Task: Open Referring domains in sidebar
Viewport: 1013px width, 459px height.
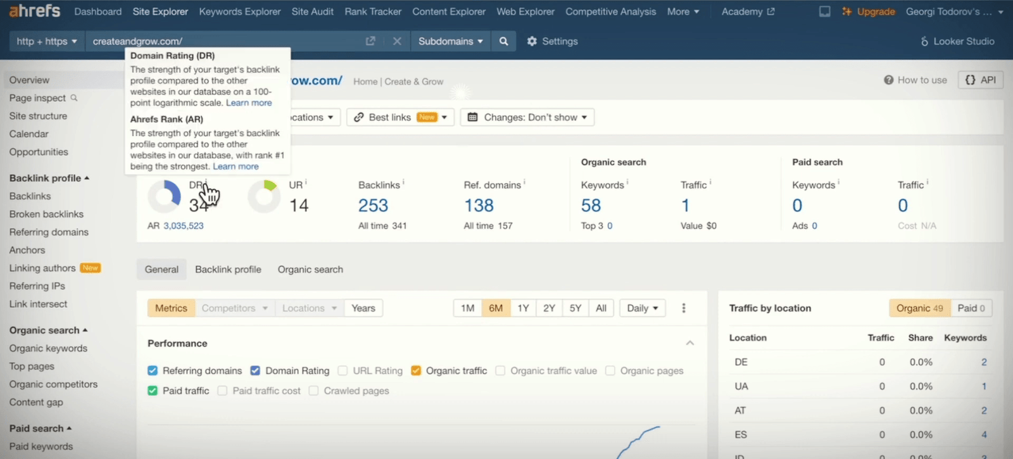Action: (x=49, y=232)
